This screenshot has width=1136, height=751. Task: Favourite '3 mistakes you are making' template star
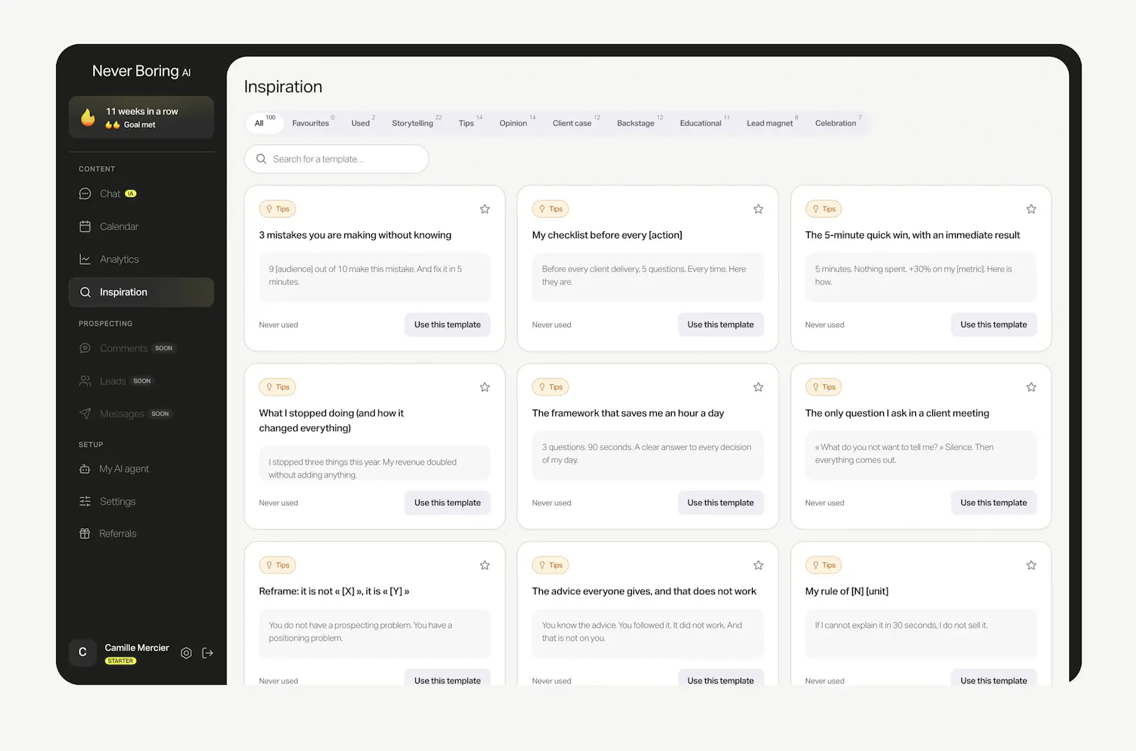tap(485, 209)
